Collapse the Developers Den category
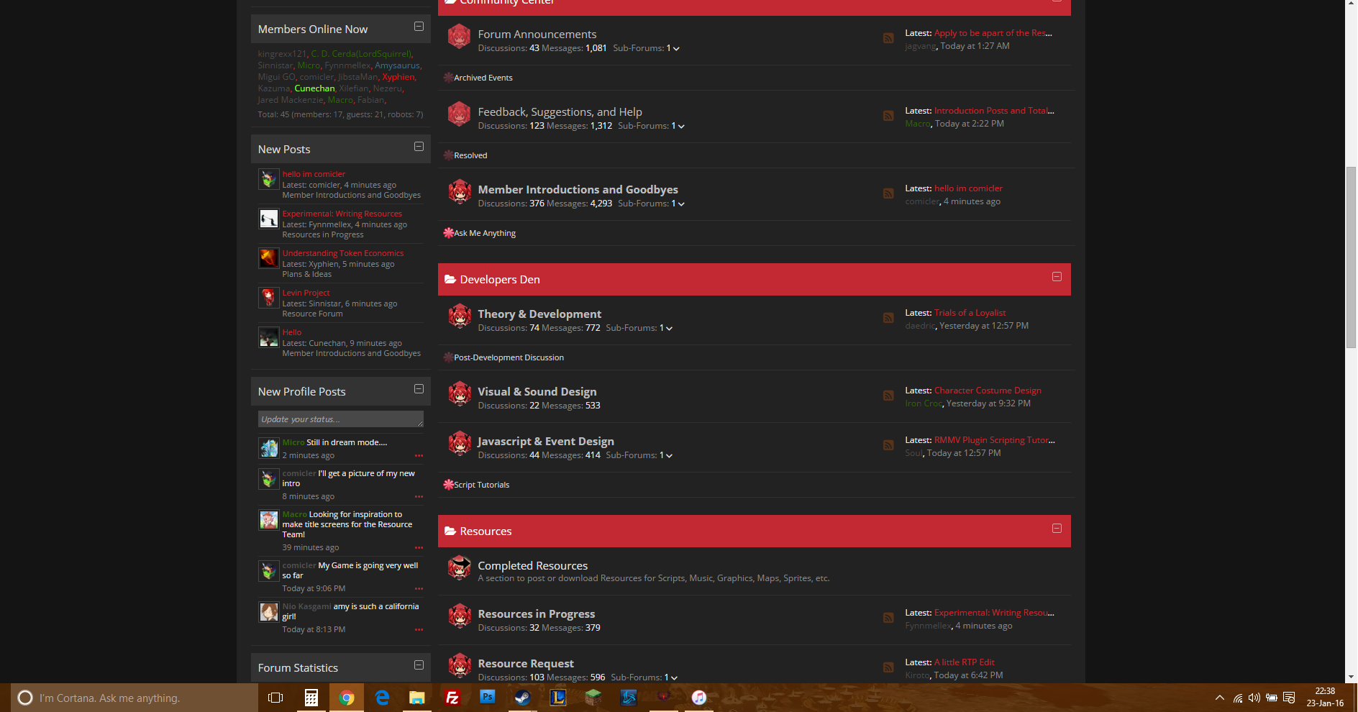Screen dimensions: 1358x712 [x=1057, y=277]
